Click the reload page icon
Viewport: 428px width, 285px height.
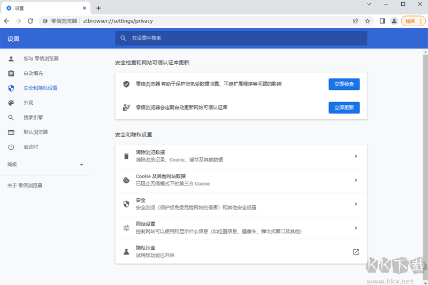(x=30, y=21)
